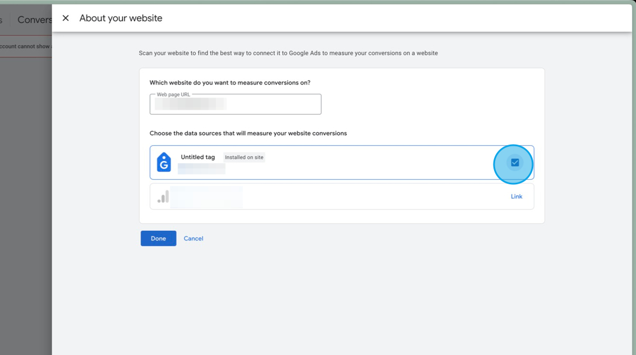
Task: Enable the checkbox inside the blue highlight circle
Action: coord(514,163)
